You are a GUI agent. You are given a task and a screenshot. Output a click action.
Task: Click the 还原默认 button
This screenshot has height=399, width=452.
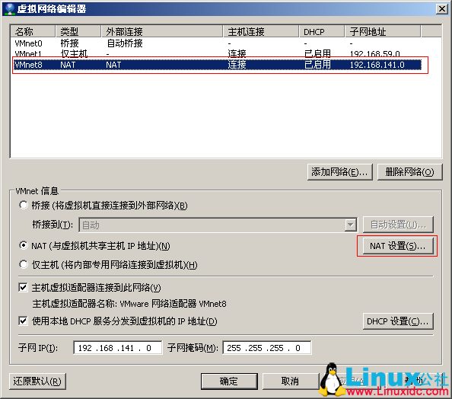(x=37, y=381)
